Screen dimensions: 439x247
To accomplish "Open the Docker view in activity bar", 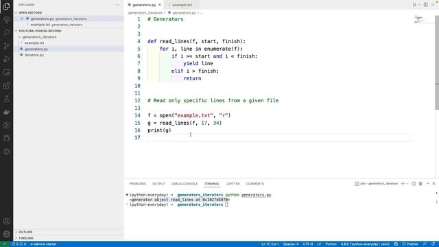I will 6,112.
